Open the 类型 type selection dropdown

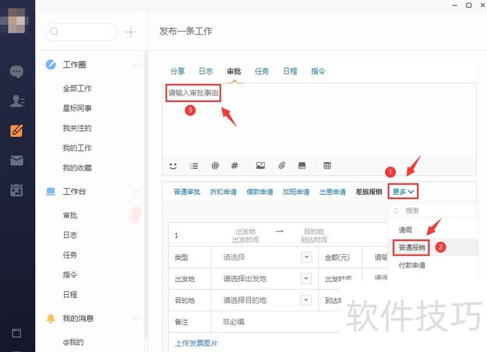(x=307, y=257)
